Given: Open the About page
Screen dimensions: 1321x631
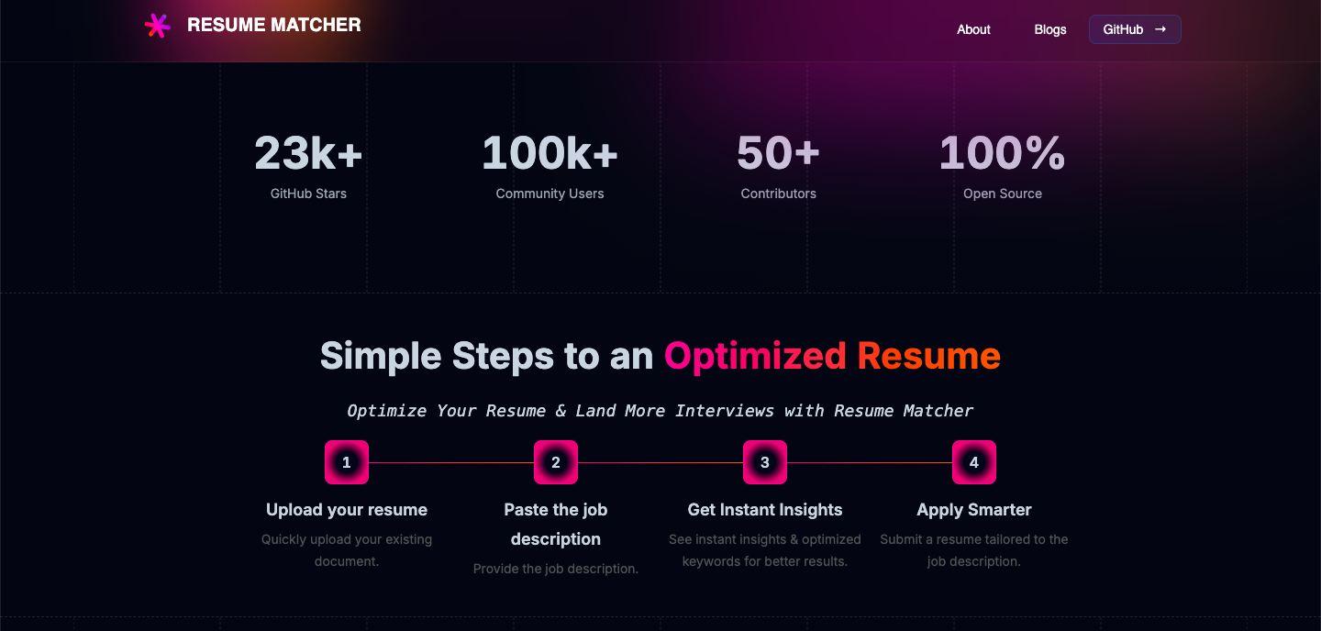Looking at the screenshot, I should point(973,29).
